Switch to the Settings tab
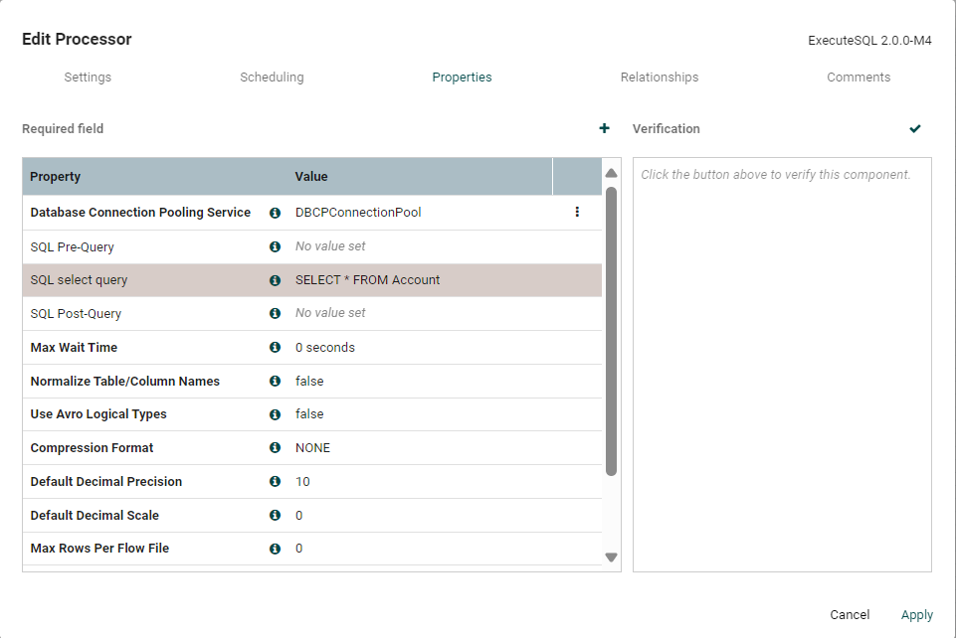 click(x=88, y=78)
